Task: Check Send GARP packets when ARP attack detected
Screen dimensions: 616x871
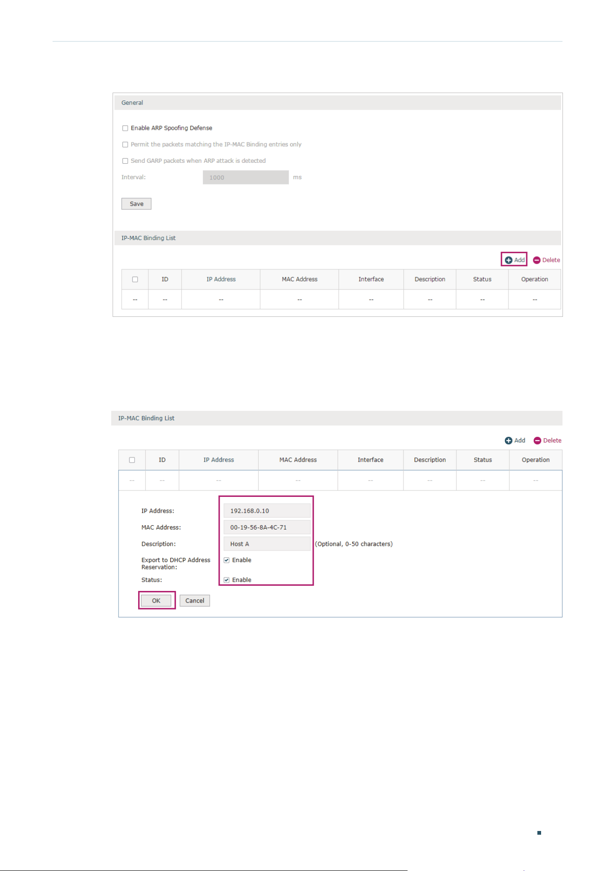Action: point(125,161)
